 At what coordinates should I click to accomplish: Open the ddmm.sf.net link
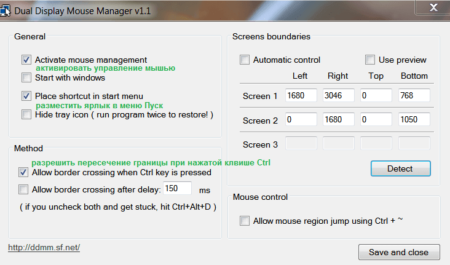[x=44, y=248]
